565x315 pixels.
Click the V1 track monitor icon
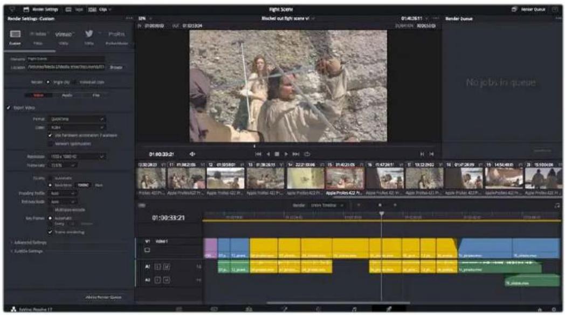(x=147, y=250)
